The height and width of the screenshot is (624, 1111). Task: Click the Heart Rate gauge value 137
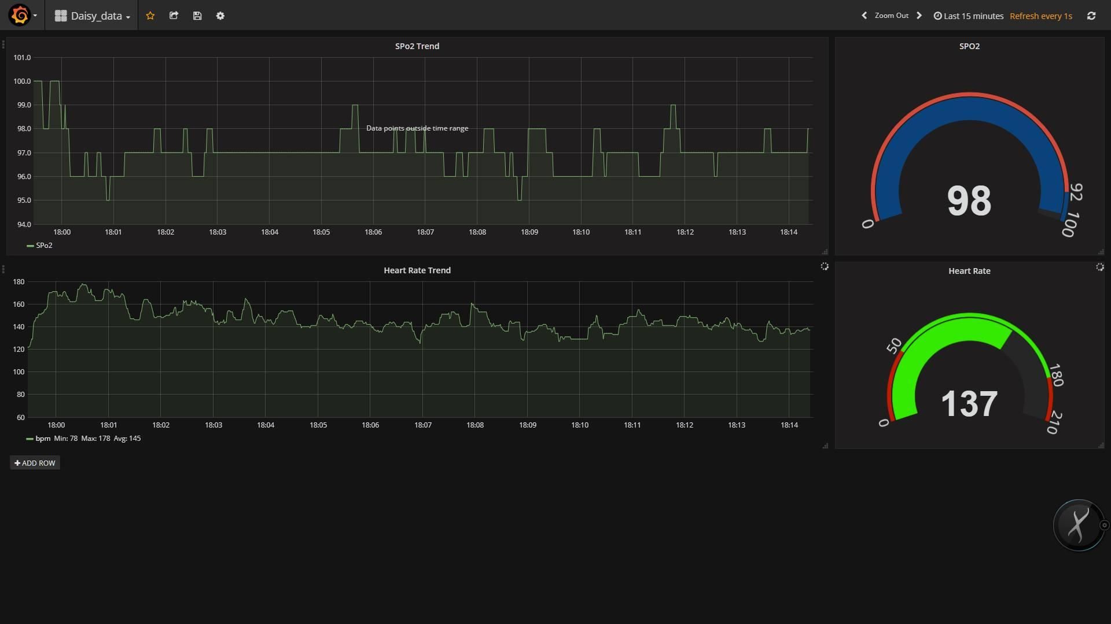[x=969, y=404]
